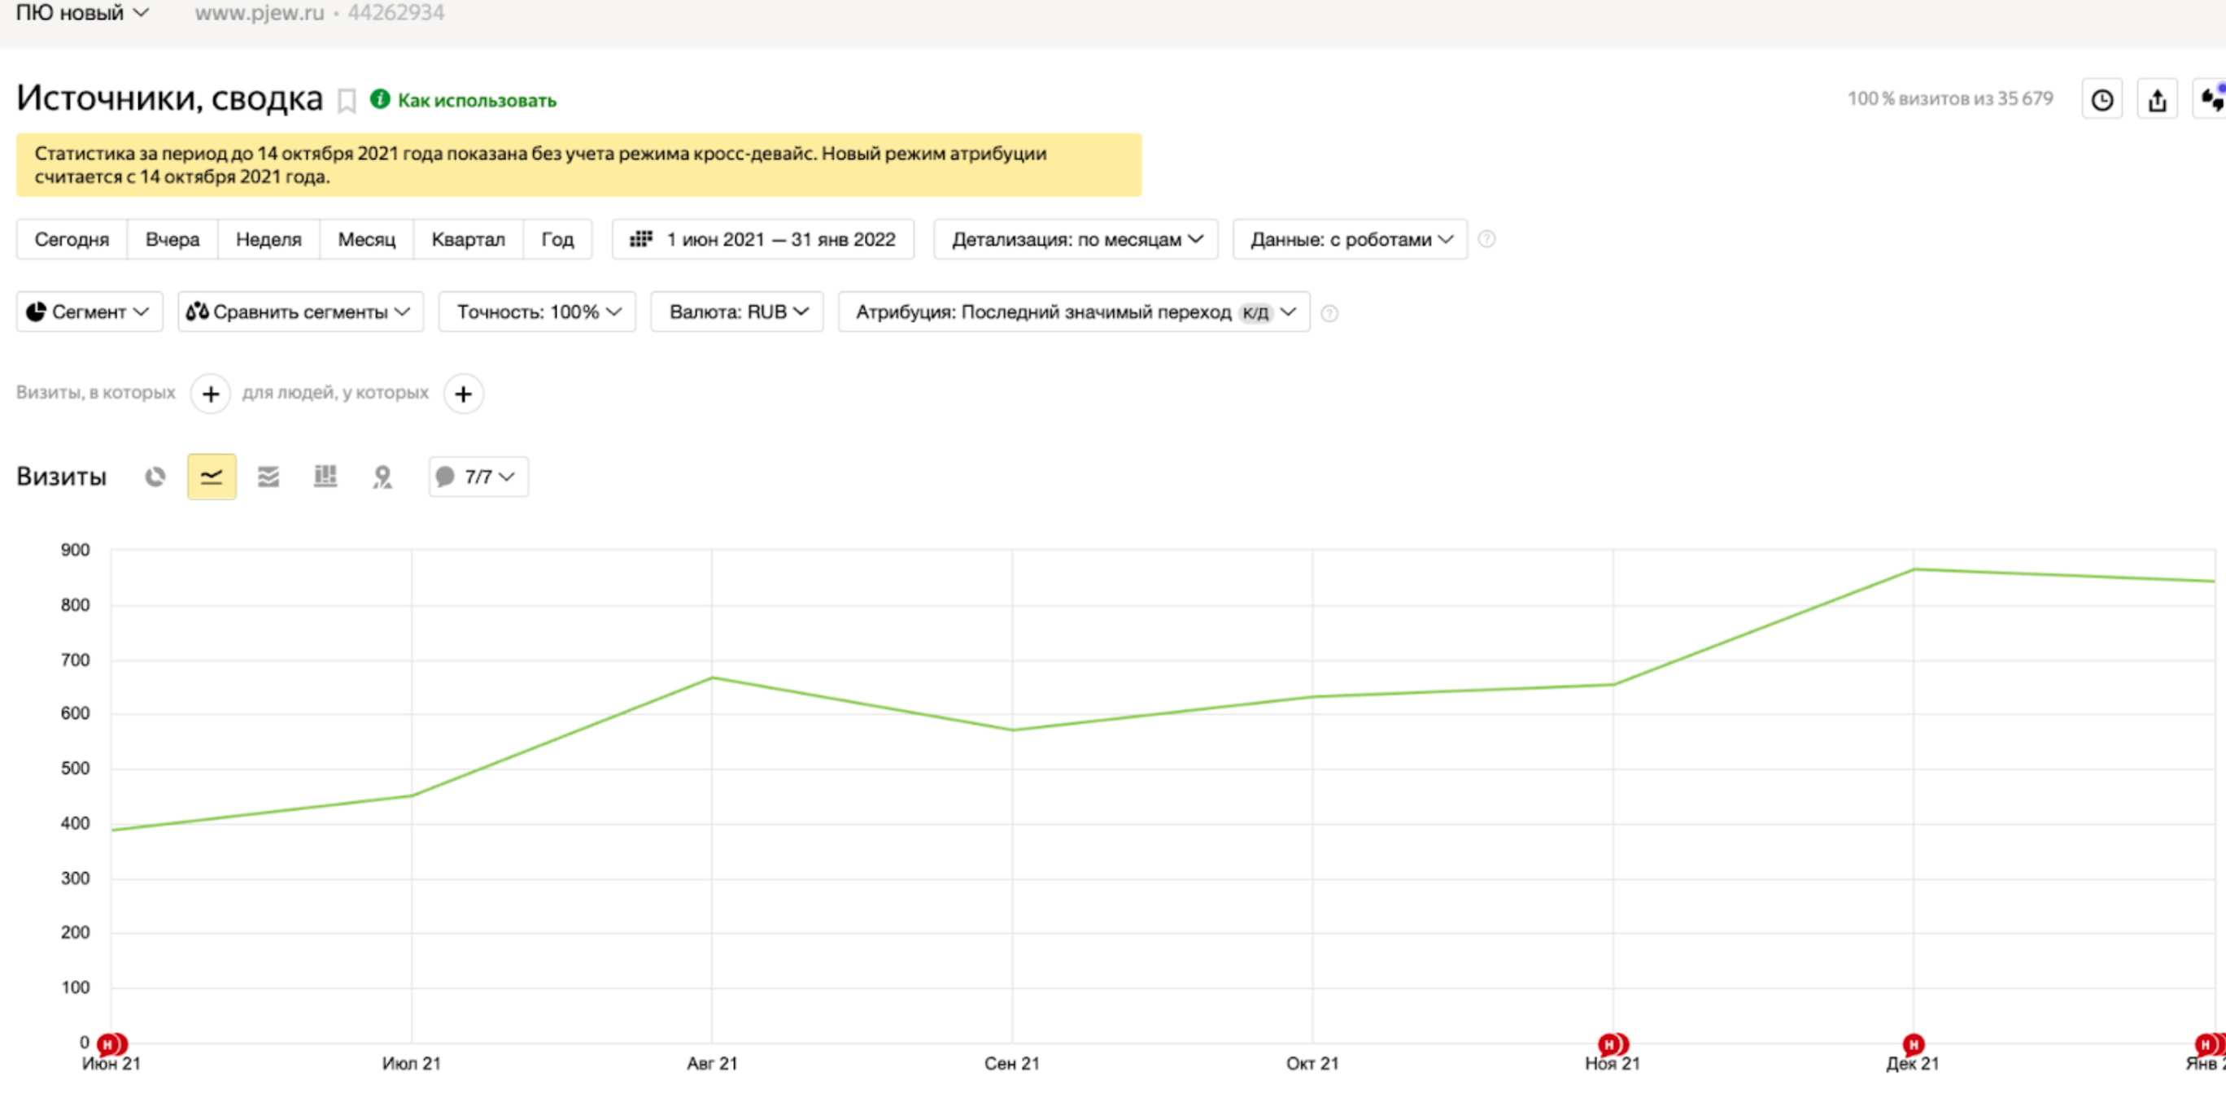Click the map view chart icon
Viewport: 2226px width, 1111px height.
click(x=382, y=477)
